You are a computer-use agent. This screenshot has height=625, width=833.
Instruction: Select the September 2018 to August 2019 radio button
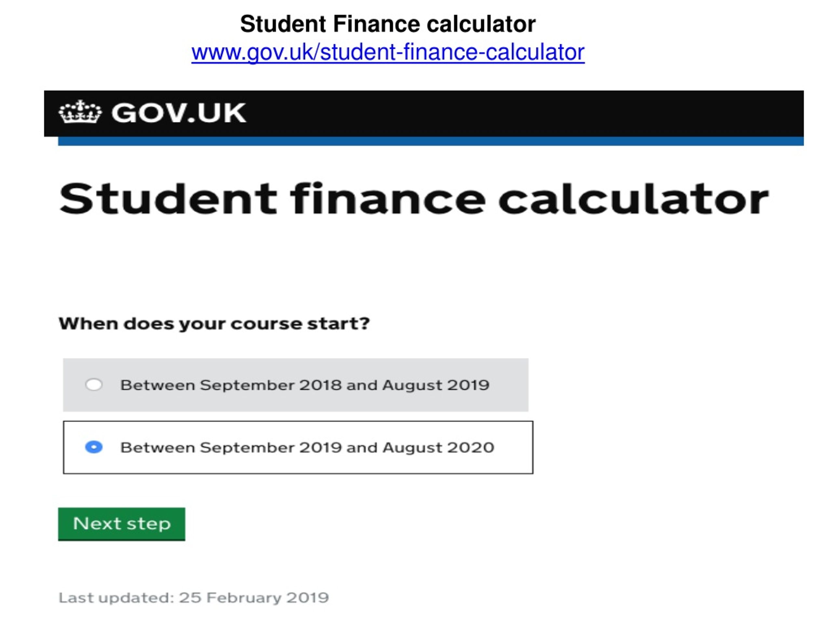click(94, 385)
